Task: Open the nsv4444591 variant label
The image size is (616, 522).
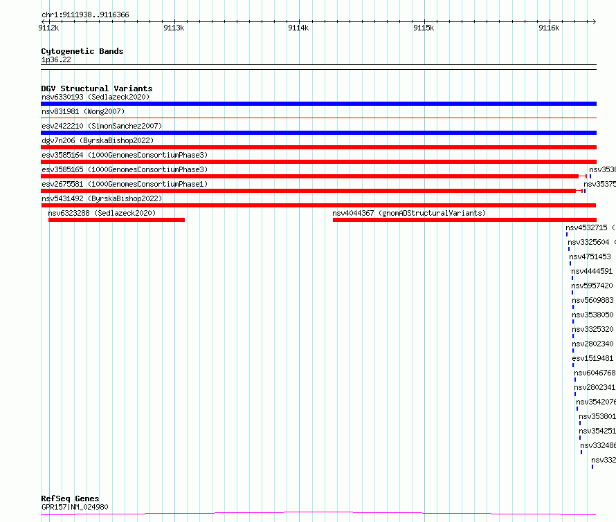Action: click(x=592, y=271)
